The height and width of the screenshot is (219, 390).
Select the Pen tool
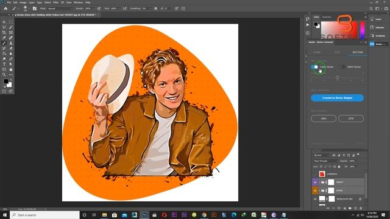pyautogui.click(x=11, y=59)
